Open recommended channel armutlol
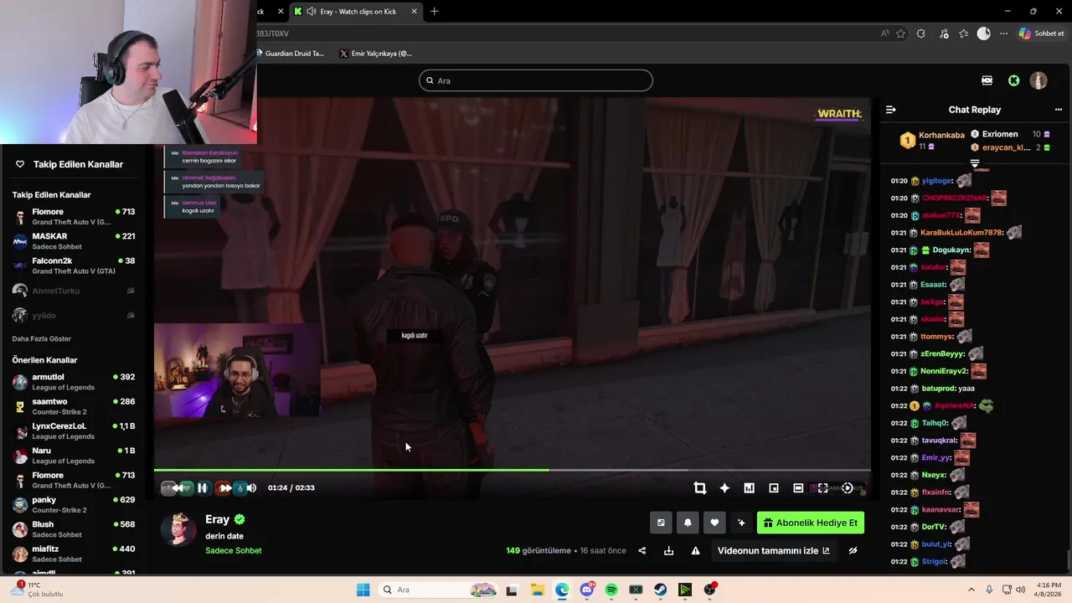This screenshot has width=1072, height=603. pyautogui.click(x=74, y=382)
